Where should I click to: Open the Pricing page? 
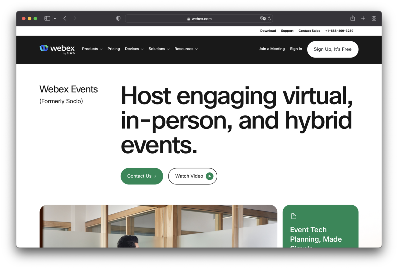[x=113, y=49]
